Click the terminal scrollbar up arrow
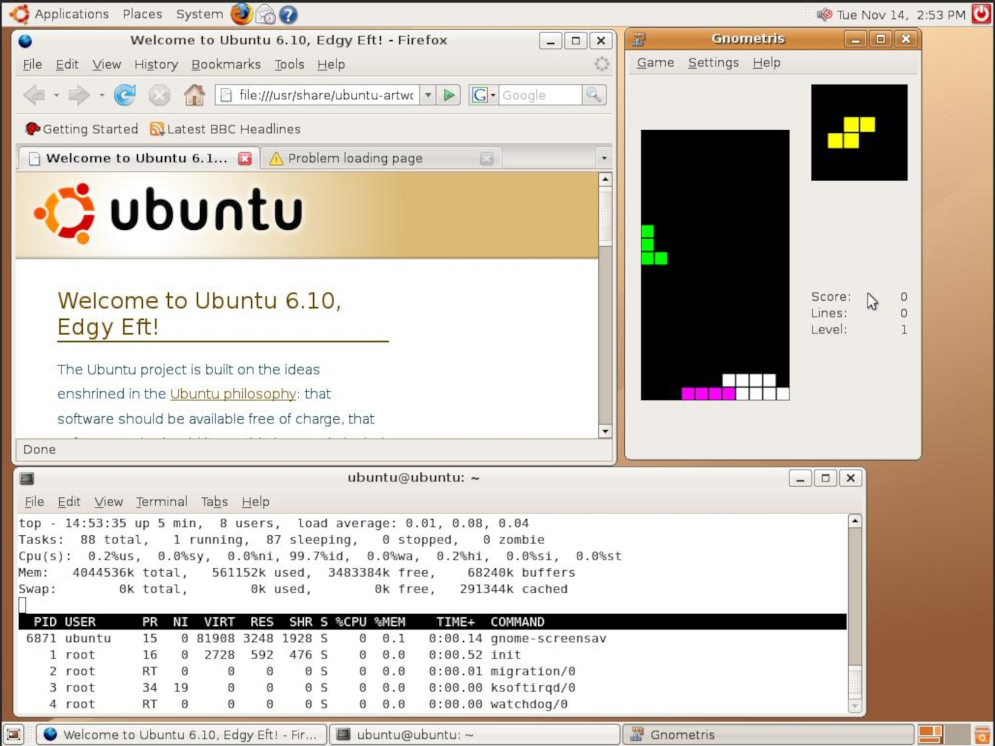The height and width of the screenshot is (746, 995). [855, 521]
